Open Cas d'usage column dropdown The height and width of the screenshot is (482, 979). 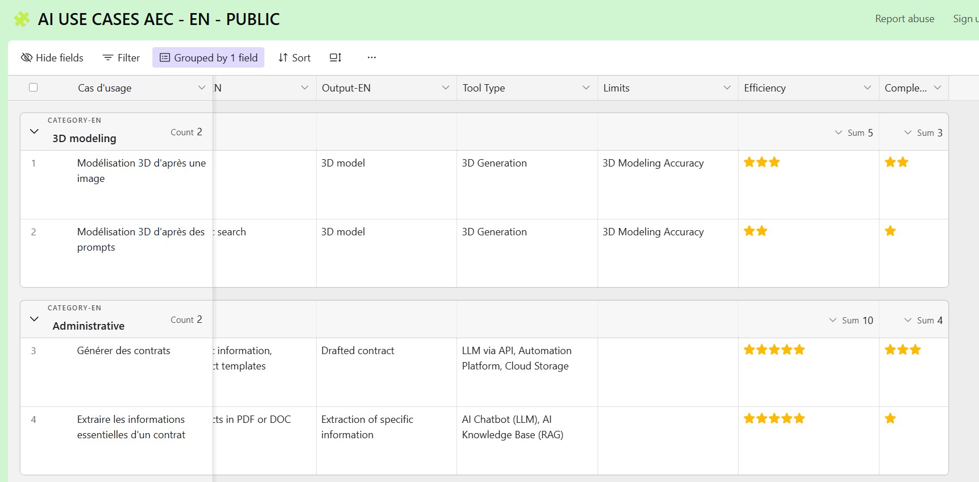pyautogui.click(x=201, y=88)
